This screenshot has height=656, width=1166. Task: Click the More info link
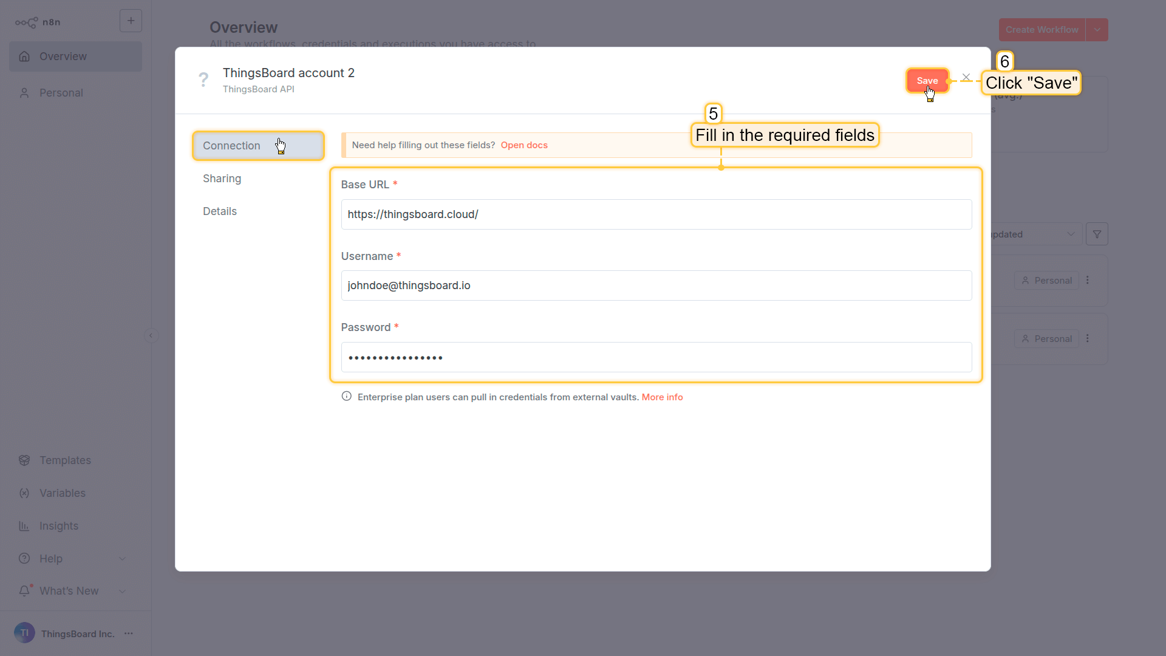tap(662, 397)
